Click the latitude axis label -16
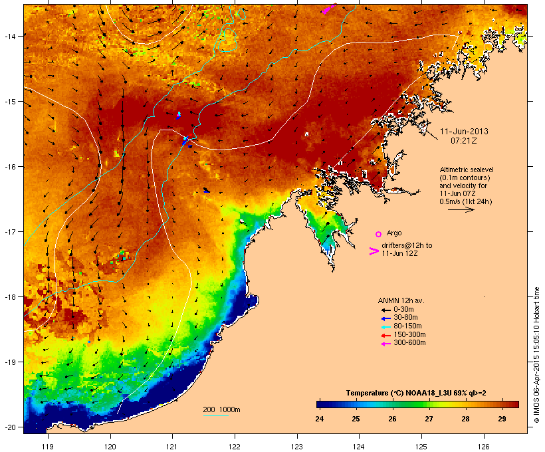The width and height of the screenshot is (545, 452). (10, 167)
